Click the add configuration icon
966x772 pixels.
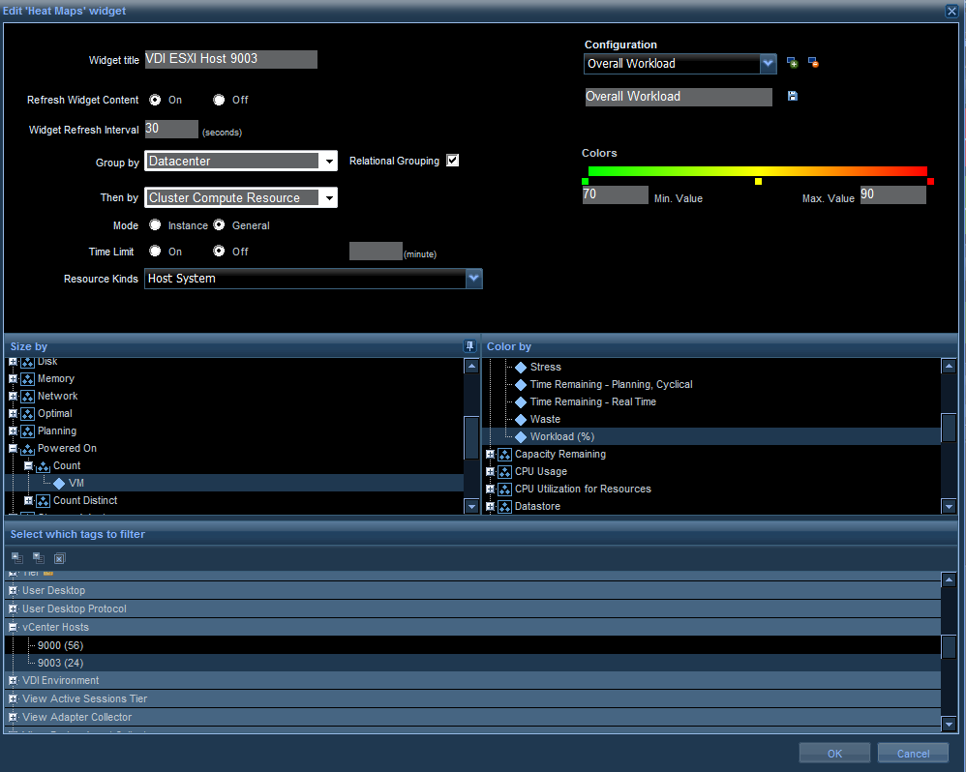point(792,64)
